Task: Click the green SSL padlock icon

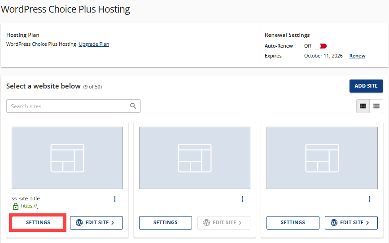Action: [16, 206]
